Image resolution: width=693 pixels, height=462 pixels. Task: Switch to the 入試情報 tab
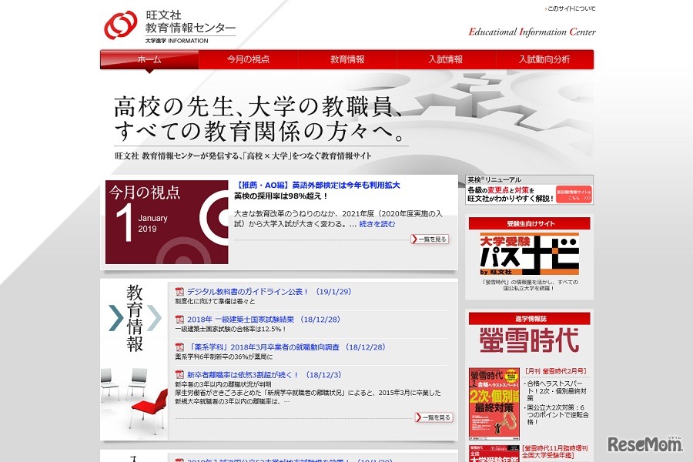click(447, 58)
